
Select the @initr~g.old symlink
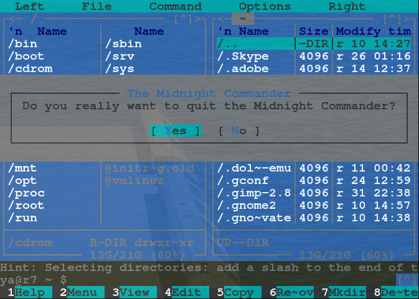click(x=149, y=168)
